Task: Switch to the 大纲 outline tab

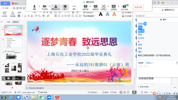Action: [8, 22]
